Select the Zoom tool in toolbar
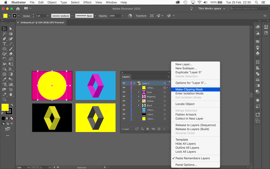This screenshot has height=169, width=270. 4,99
